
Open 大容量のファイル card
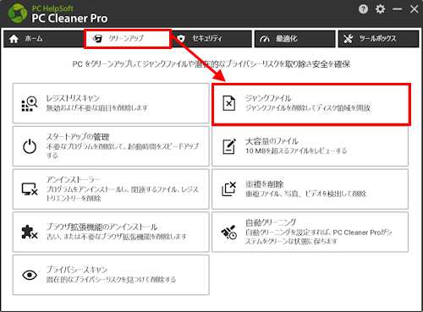point(310,146)
